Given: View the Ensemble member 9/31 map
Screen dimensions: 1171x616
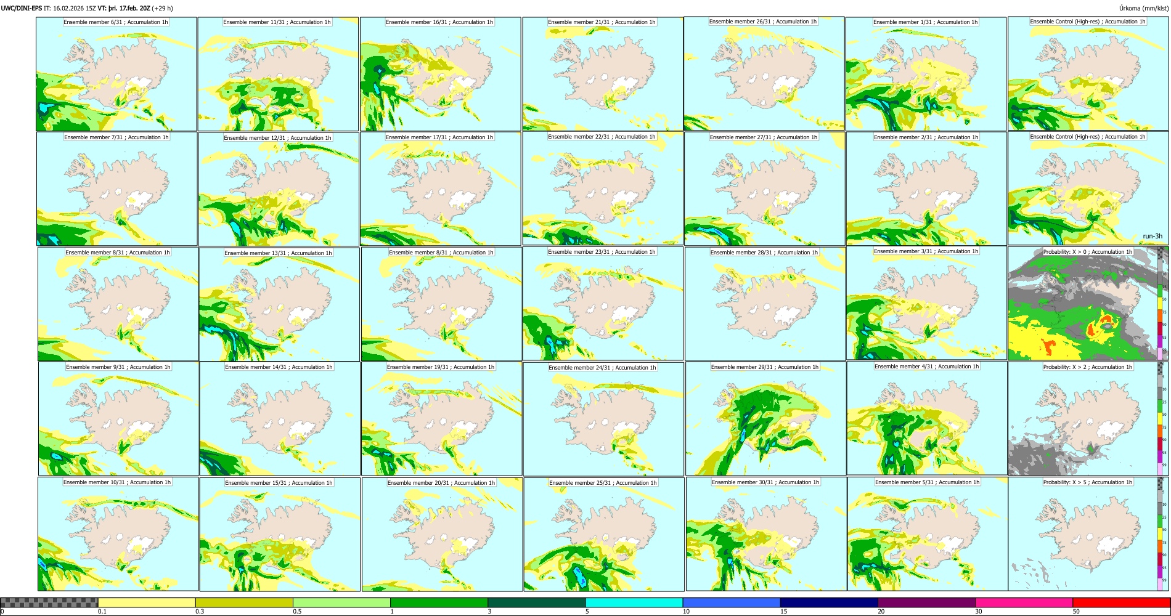Looking at the screenshot, I should (118, 419).
